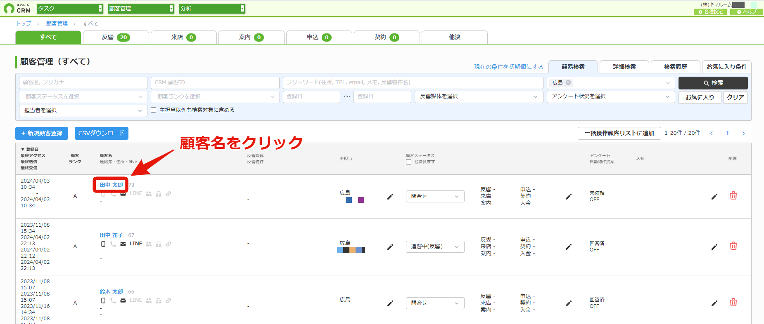The width and height of the screenshot is (764, 324).
Task: Click the link chain icon for 鈴木 太郎
Action: 168,301
